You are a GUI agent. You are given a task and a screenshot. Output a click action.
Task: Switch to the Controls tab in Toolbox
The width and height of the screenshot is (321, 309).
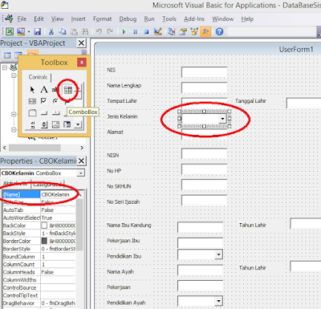[x=38, y=77]
